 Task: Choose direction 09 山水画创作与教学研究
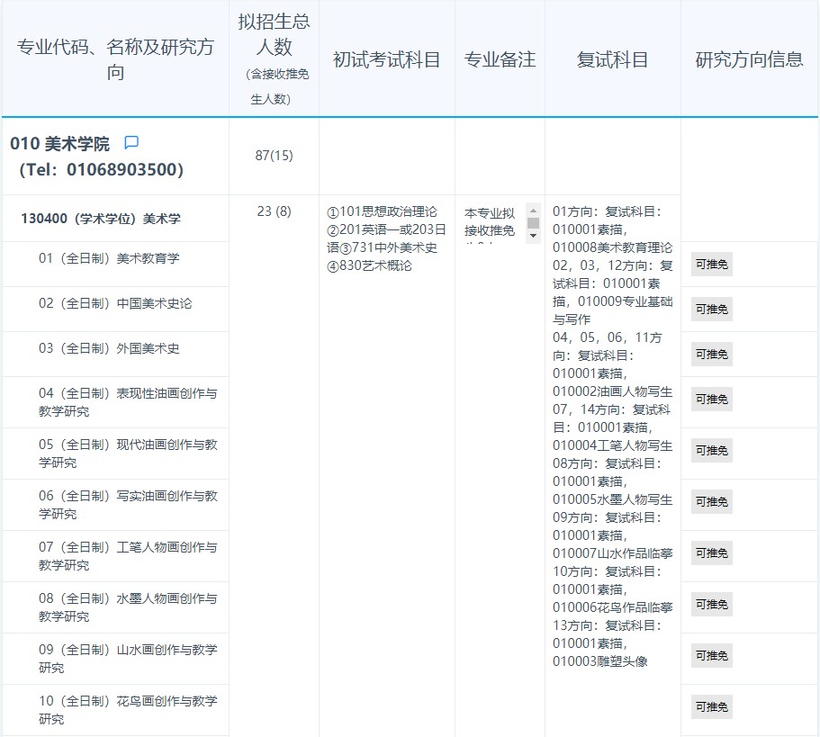127,659
